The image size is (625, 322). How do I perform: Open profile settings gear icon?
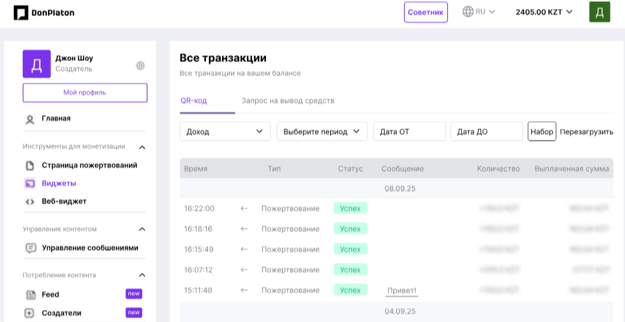click(140, 65)
